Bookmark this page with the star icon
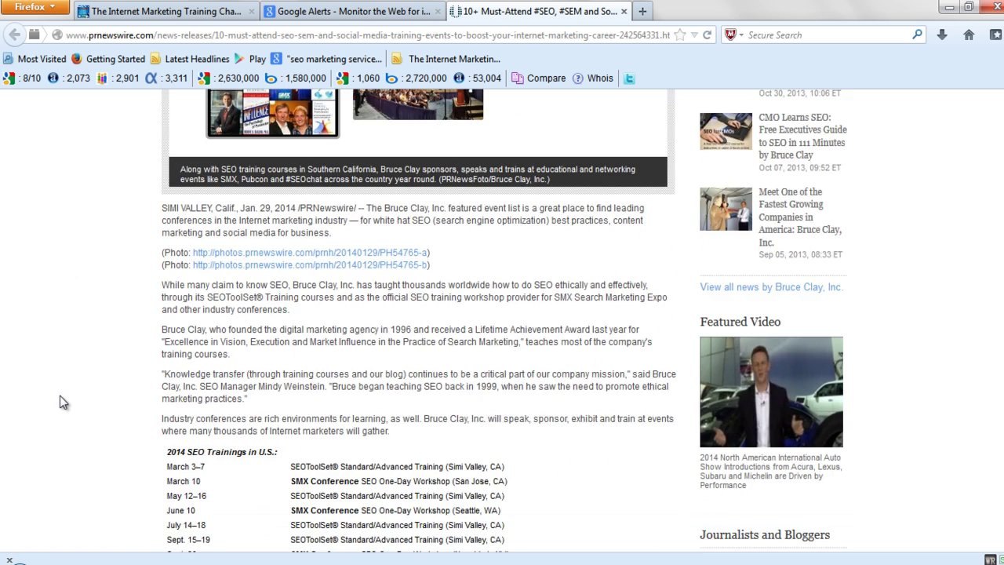Screen dimensions: 1004x565 (x=680, y=35)
